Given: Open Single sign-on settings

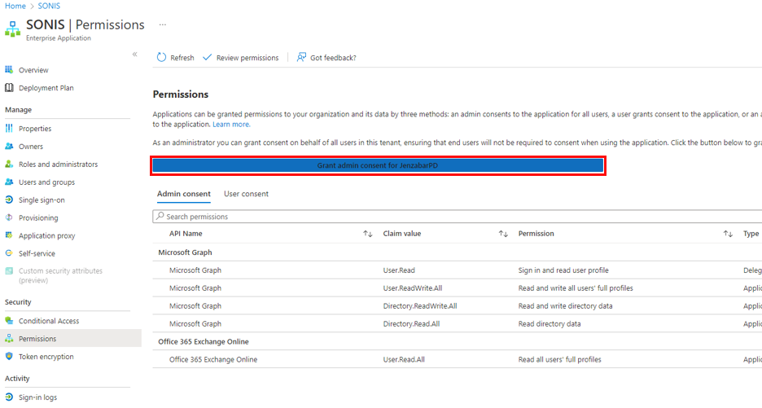Looking at the screenshot, I should point(42,200).
